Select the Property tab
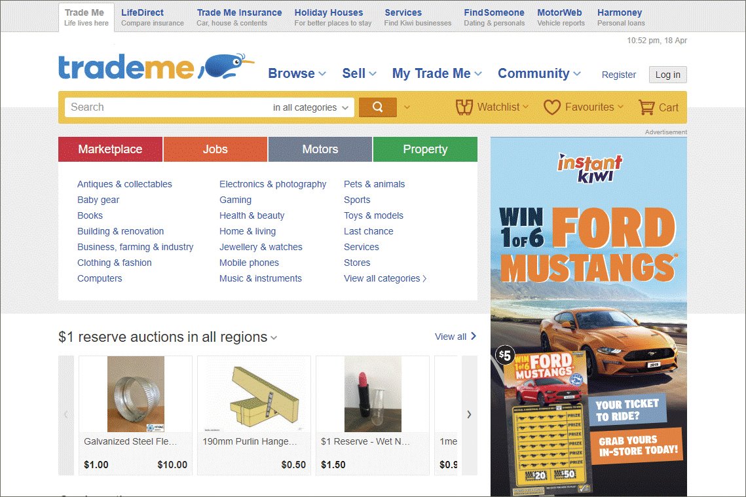Image resolution: width=746 pixels, height=497 pixels. point(425,149)
